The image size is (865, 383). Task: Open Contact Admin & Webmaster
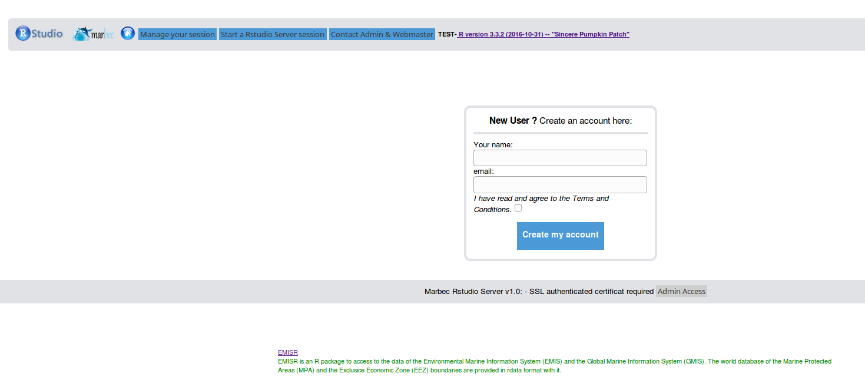pyautogui.click(x=382, y=34)
